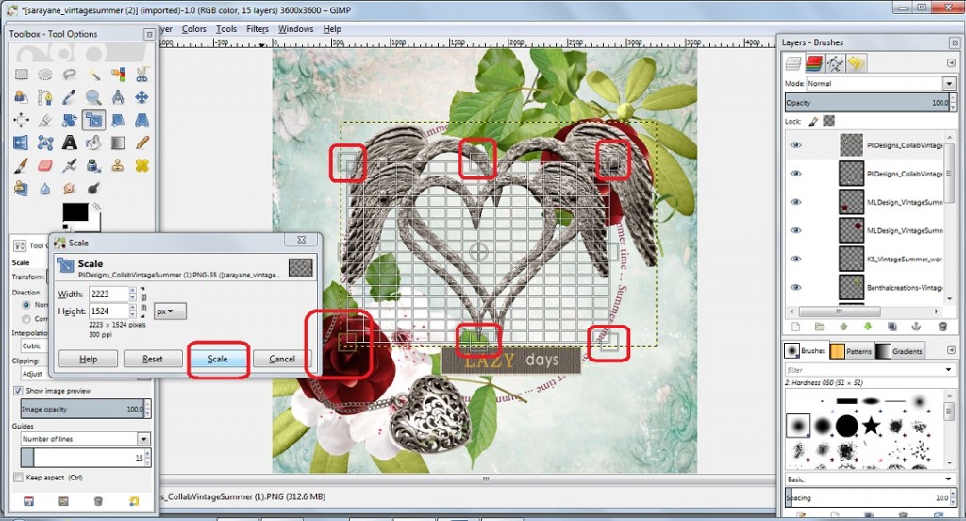Open the Brushes dock tab menu arrow
The image size is (966, 521).
[x=951, y=350]
